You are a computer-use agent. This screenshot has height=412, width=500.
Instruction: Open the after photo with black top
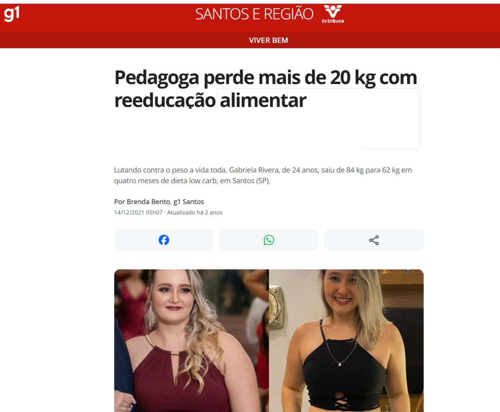pos(346,341)
